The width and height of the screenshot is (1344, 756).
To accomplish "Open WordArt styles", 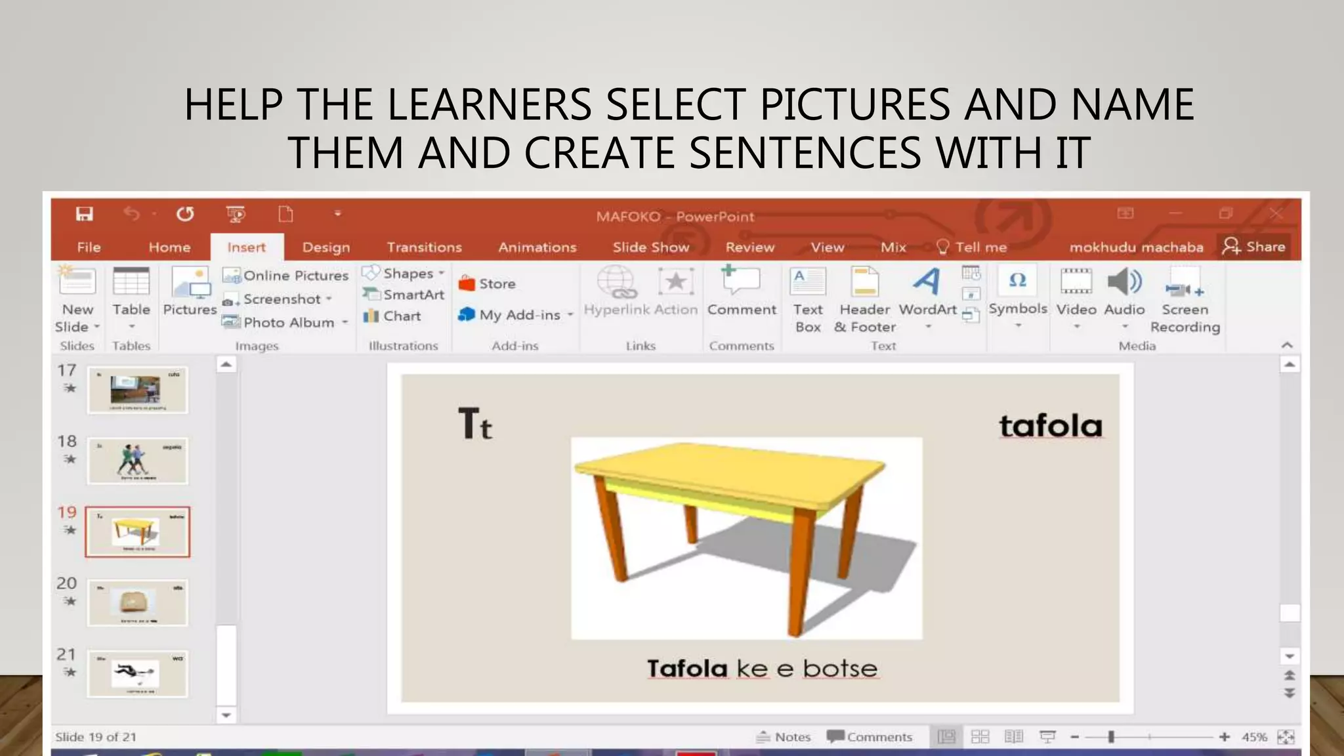I will [x=927, y=297].
